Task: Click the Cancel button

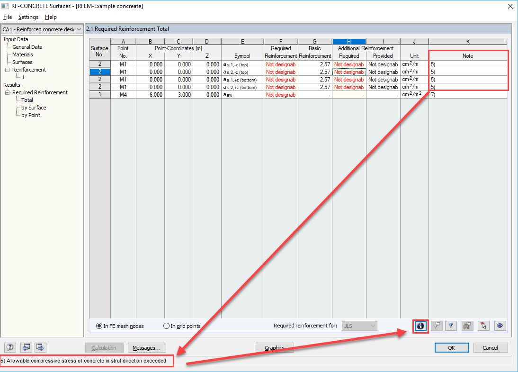Action: coord(490,348)
